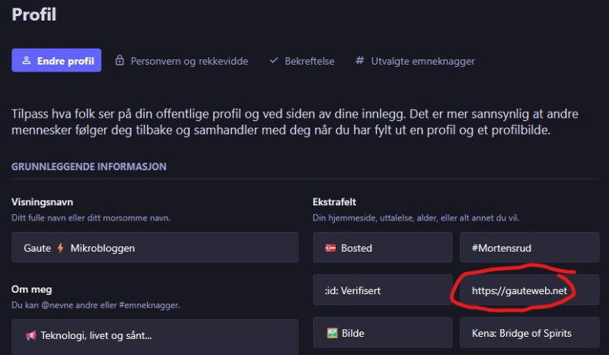Focus the Visningsnavn text field
The height and width of the screenshot is (355, 609).
[155, 248]
